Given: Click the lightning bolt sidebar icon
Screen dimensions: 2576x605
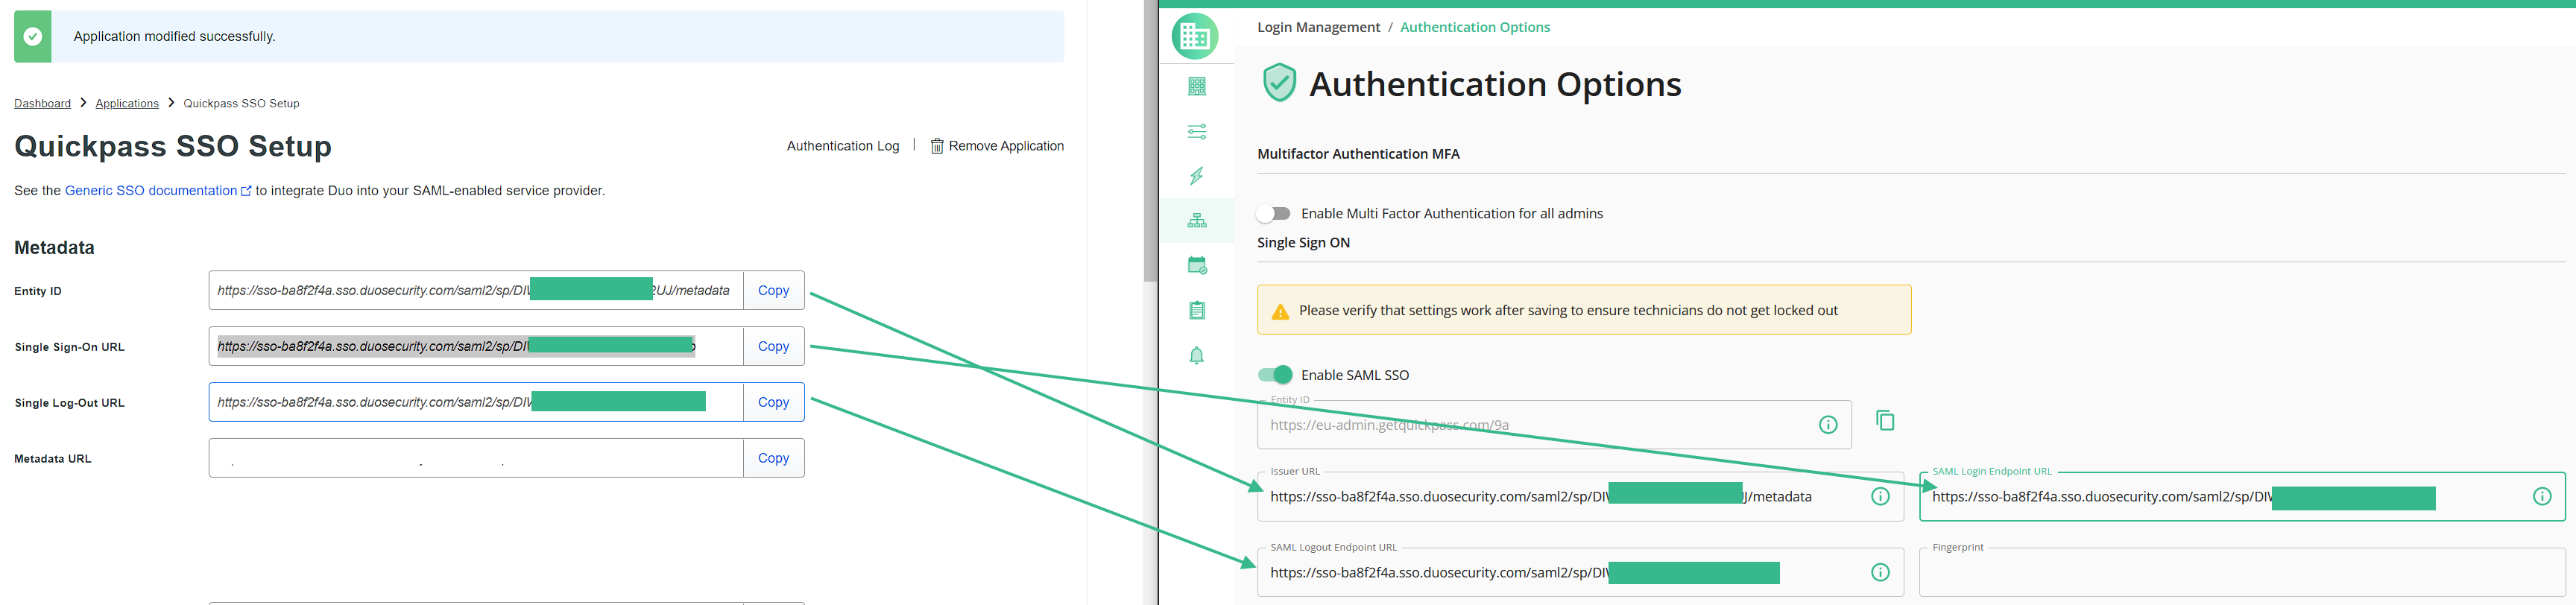Looking at the screenshot, I should (x=1196, y=176).
